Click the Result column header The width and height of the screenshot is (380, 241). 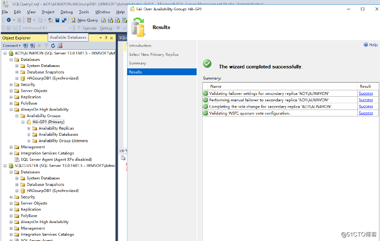[x=368, y=86]
